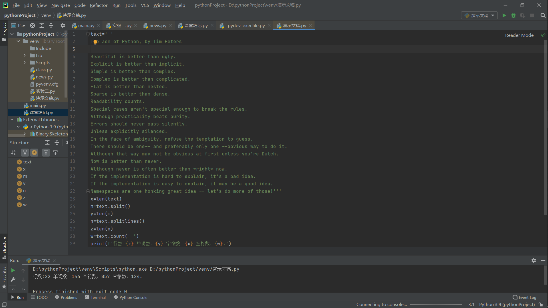Screen dimensions: 548x308
Task: Open Run panel settings gear icon
Action: 533,260
